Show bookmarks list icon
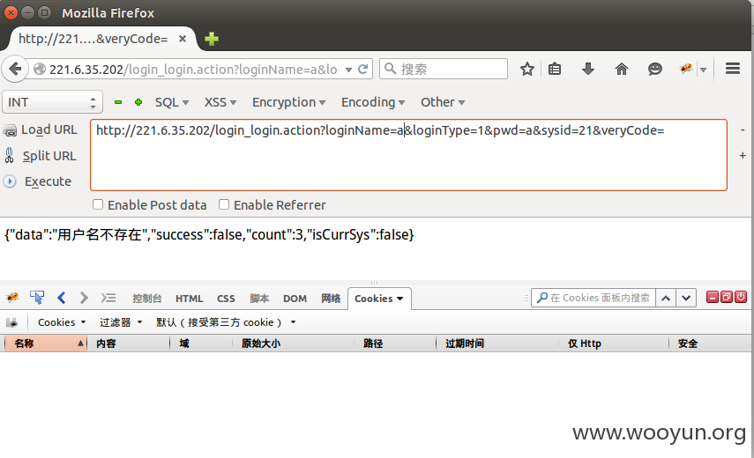This screenshot has width=754, height=458. coord(555,69)
